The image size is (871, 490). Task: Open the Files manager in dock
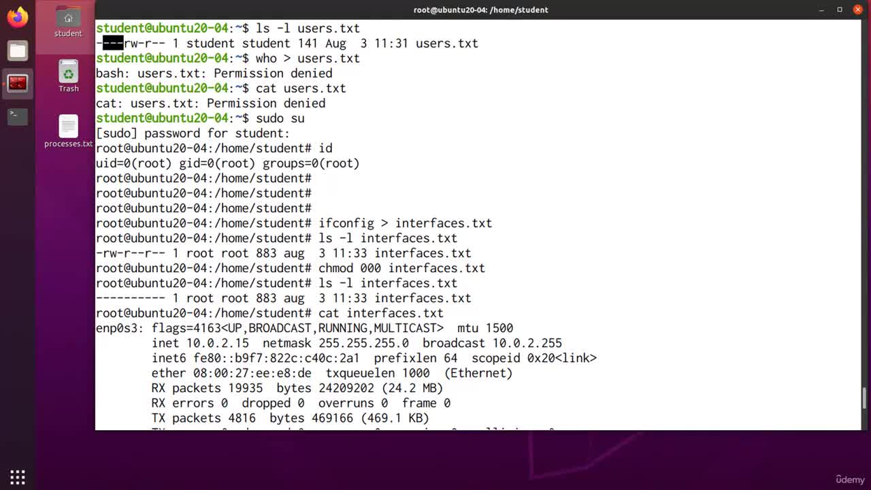pyautogui.click(x=18, y=50)
